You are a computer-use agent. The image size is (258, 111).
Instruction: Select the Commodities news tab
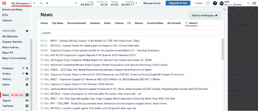tap(155, 23)
